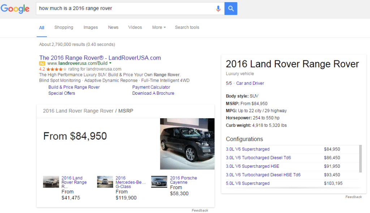Select the All results tab
Viewport: 370px width, 213px height.
[x=42, y=27]
